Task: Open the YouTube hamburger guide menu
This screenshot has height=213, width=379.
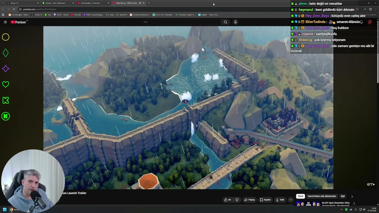Action: pos(5,22)
